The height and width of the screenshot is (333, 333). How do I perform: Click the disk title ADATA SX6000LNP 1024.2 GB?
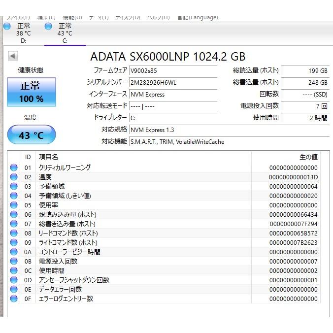(168, 57)
